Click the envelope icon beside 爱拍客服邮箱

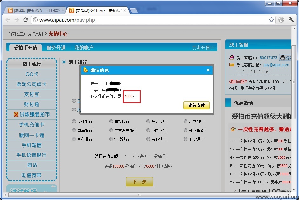232,65
